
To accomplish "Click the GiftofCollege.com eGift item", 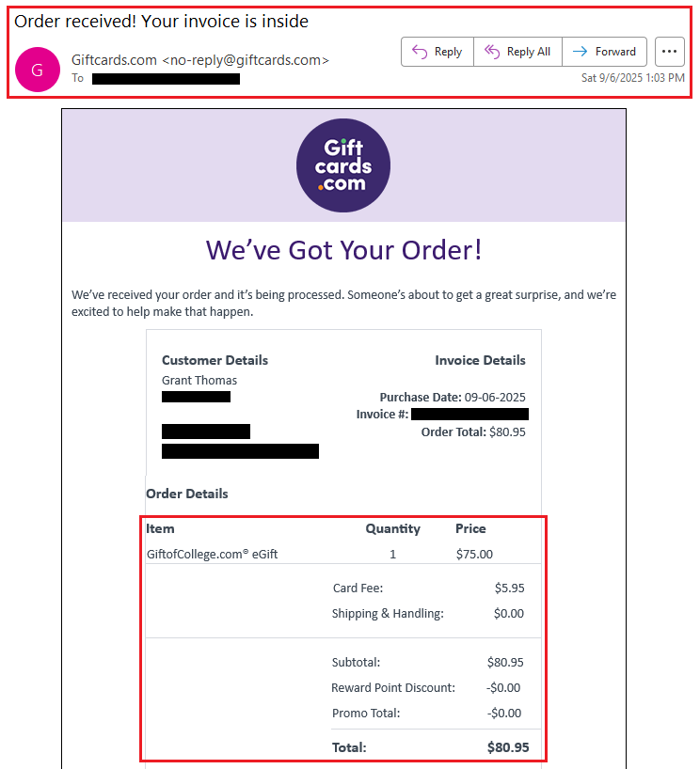I will point(212,555).
